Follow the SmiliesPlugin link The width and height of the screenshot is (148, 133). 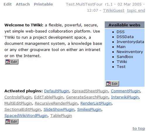pos(89,110)
